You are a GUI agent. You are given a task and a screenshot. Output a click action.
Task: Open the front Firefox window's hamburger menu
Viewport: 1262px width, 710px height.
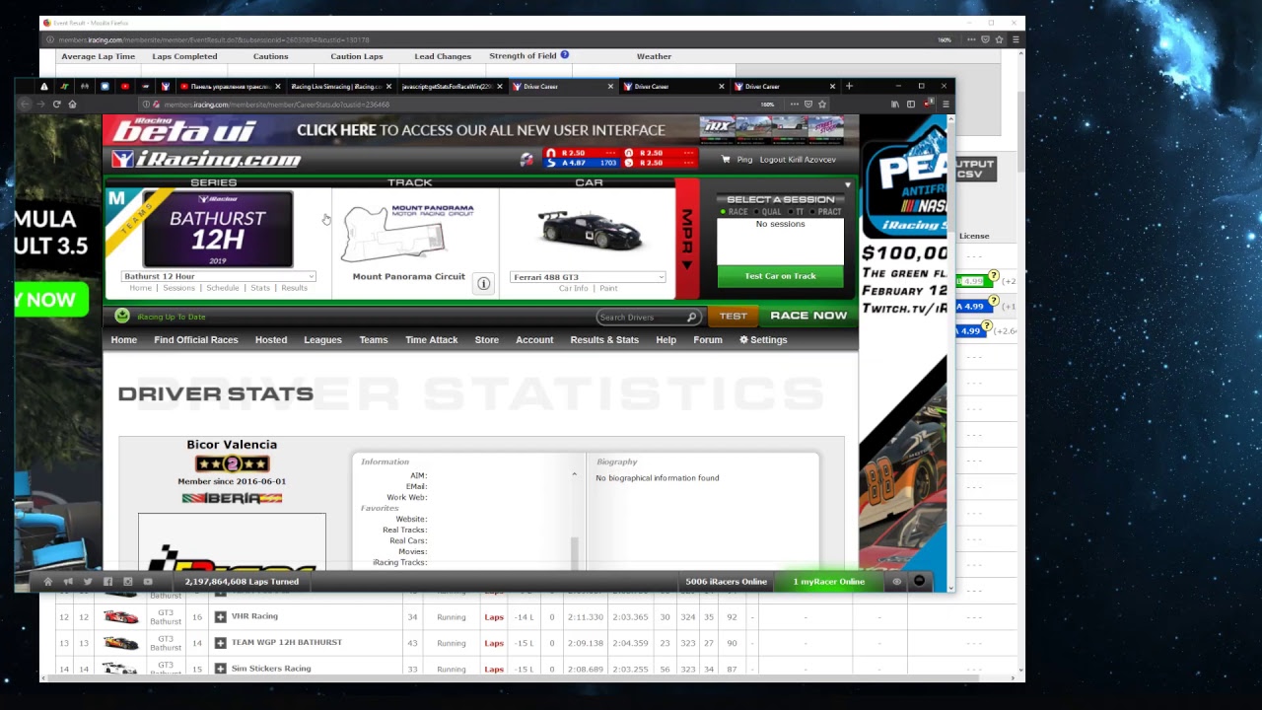tap(946, 104)
